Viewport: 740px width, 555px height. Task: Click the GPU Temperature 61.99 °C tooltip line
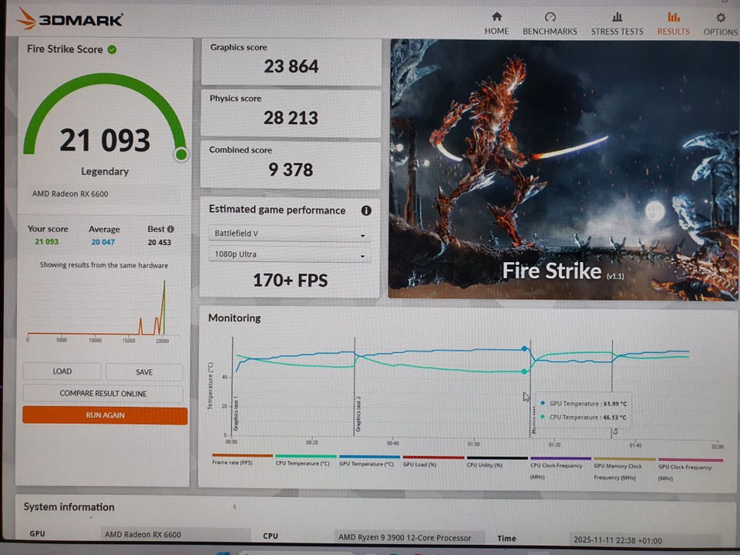click(584, 403)
